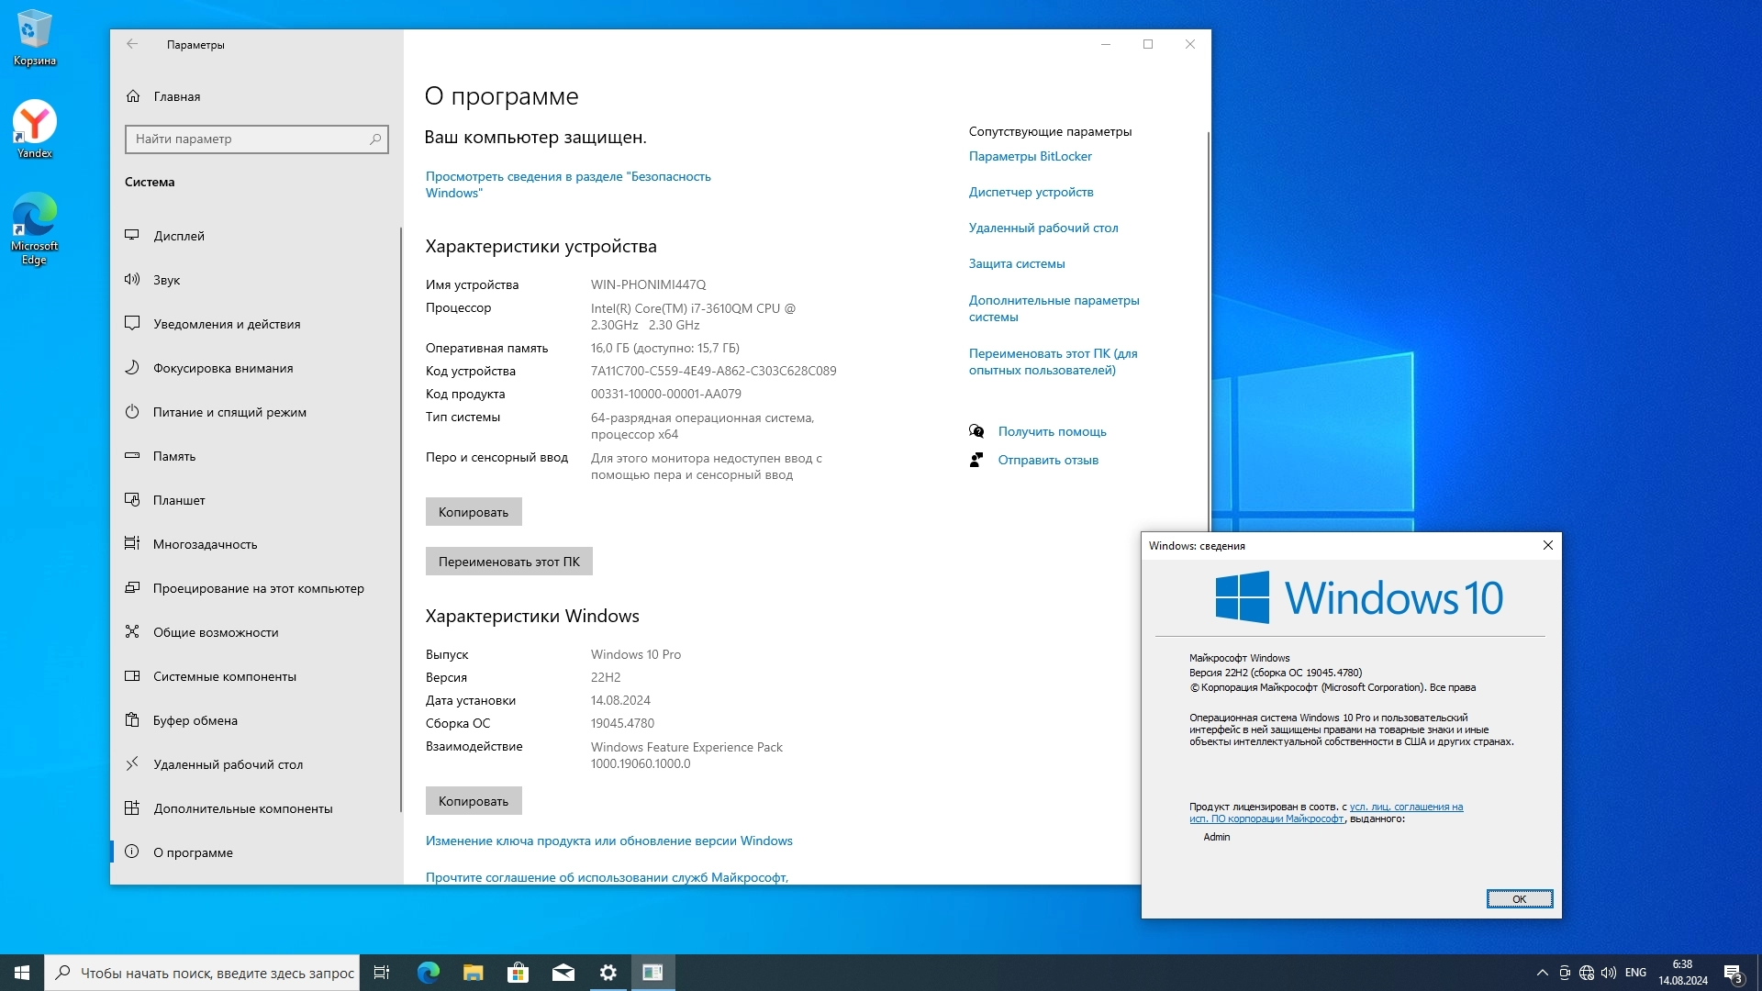
Task: Select Tablet in settings sidebar
Action: tap(179, 500)
